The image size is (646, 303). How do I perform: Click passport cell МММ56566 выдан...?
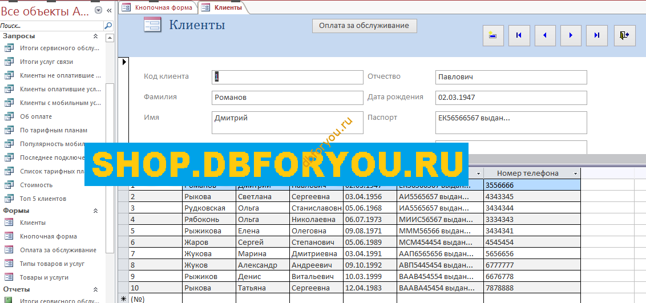440,231
